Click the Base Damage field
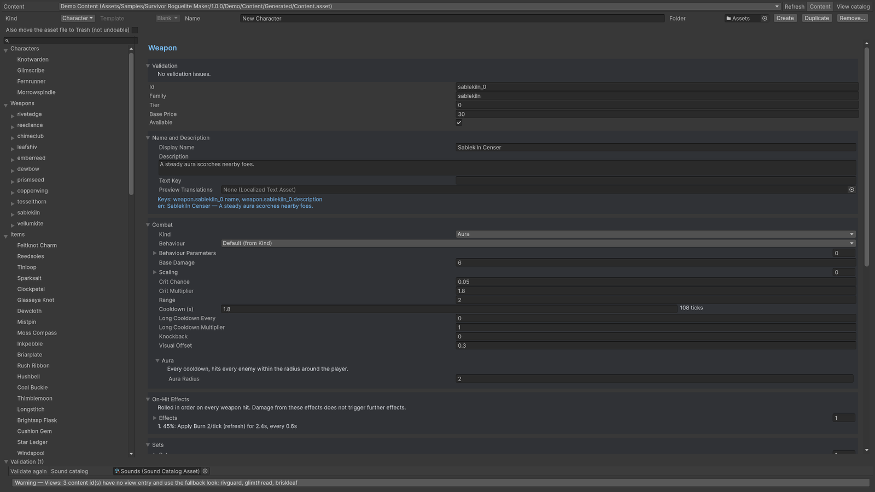The width and height of the screenshot is (875, 492). pos(655,263)
